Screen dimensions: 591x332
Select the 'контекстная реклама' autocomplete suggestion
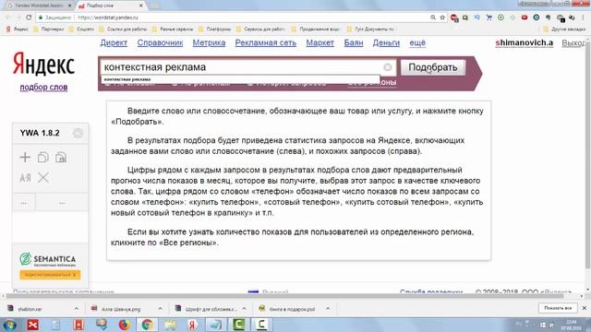tap(240, 79)
